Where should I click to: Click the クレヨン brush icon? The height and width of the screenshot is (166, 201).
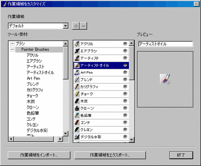point(77,130)
